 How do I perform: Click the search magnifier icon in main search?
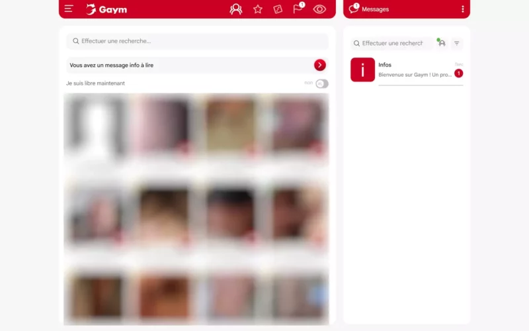[76, 41]
